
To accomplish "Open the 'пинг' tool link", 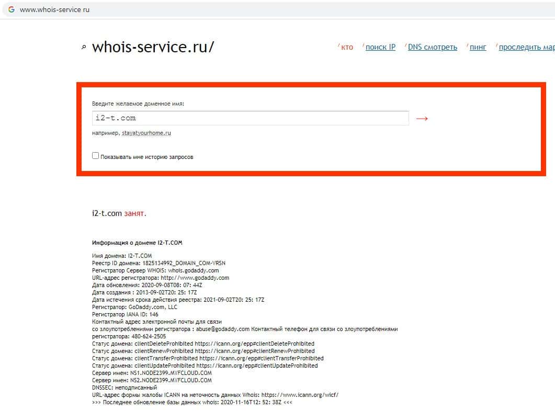I will click(x=478, y=47).
